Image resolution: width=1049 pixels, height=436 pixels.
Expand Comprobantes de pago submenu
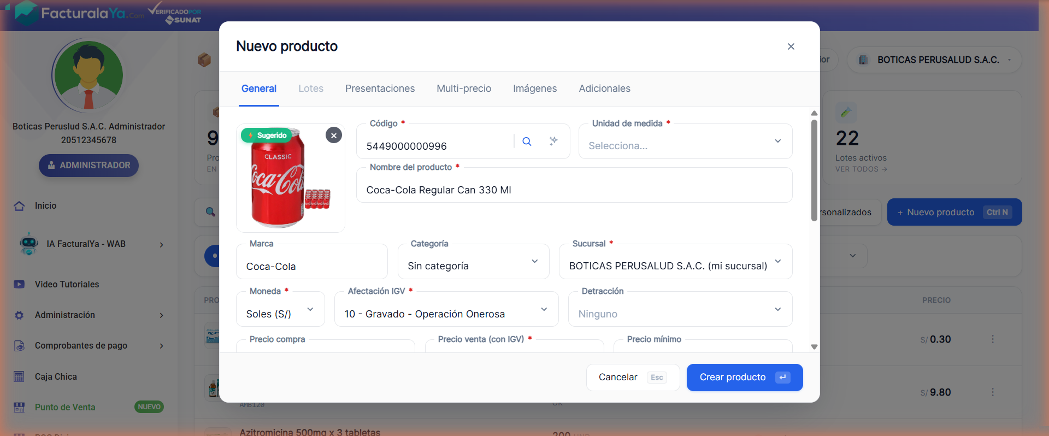click(161, 346)
